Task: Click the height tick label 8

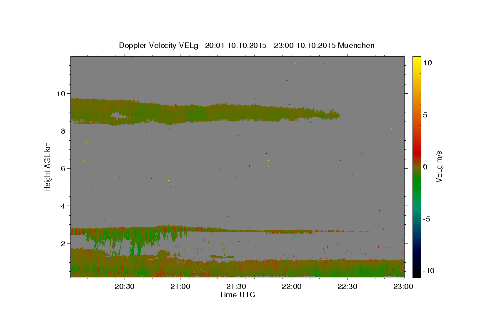Action: coord(63,131)
